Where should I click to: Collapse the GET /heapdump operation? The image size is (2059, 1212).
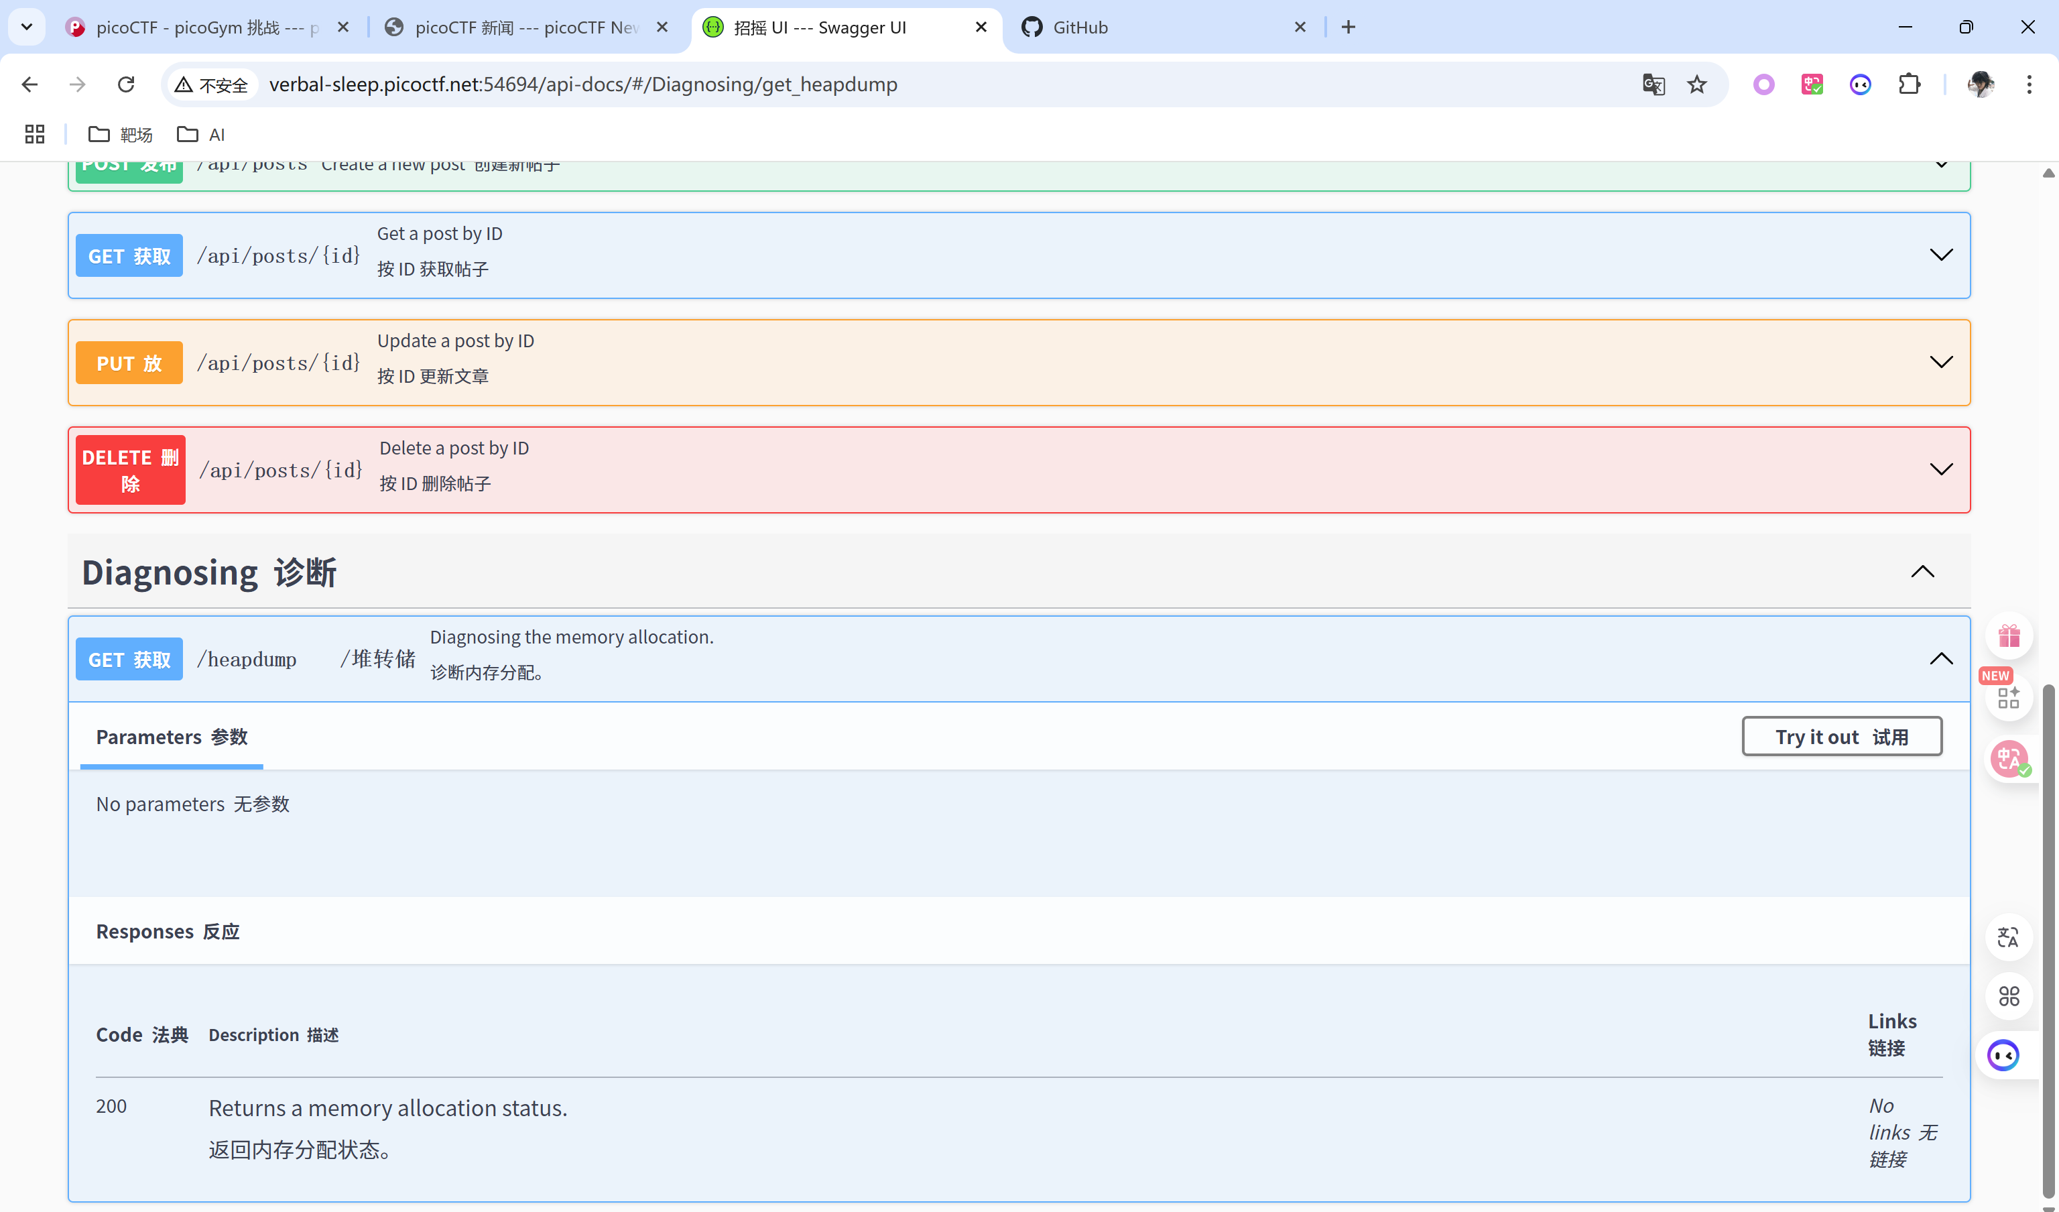click(x=1940, y=659)
